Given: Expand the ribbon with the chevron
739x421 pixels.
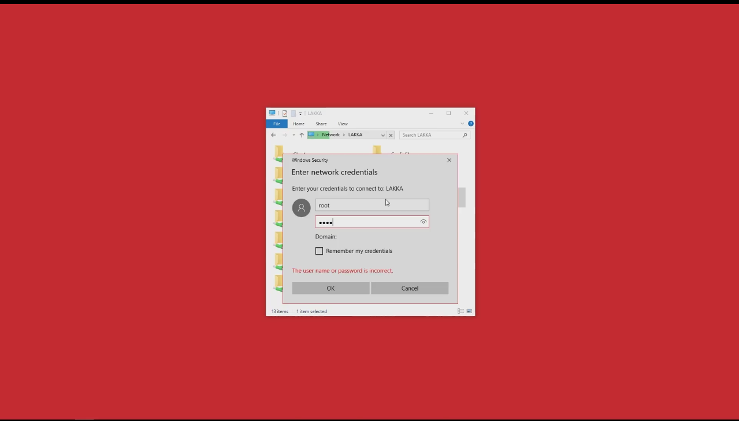Looking at the screenshot, I should point(461,123).
